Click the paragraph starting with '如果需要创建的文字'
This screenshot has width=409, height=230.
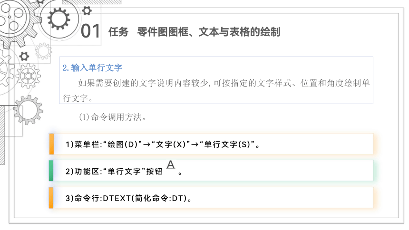(216, 90)
